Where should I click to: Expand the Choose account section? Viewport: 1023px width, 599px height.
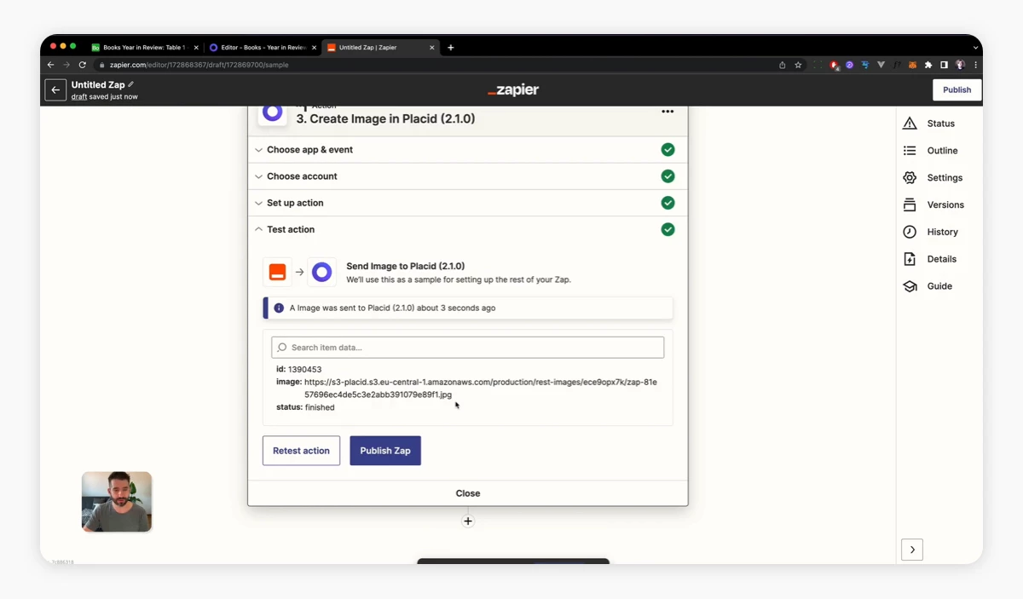click(x=468, y=176)
